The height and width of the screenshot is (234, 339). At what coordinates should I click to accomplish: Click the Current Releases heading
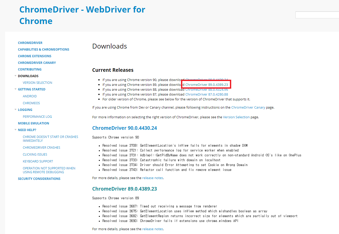(x=113, y=70)
